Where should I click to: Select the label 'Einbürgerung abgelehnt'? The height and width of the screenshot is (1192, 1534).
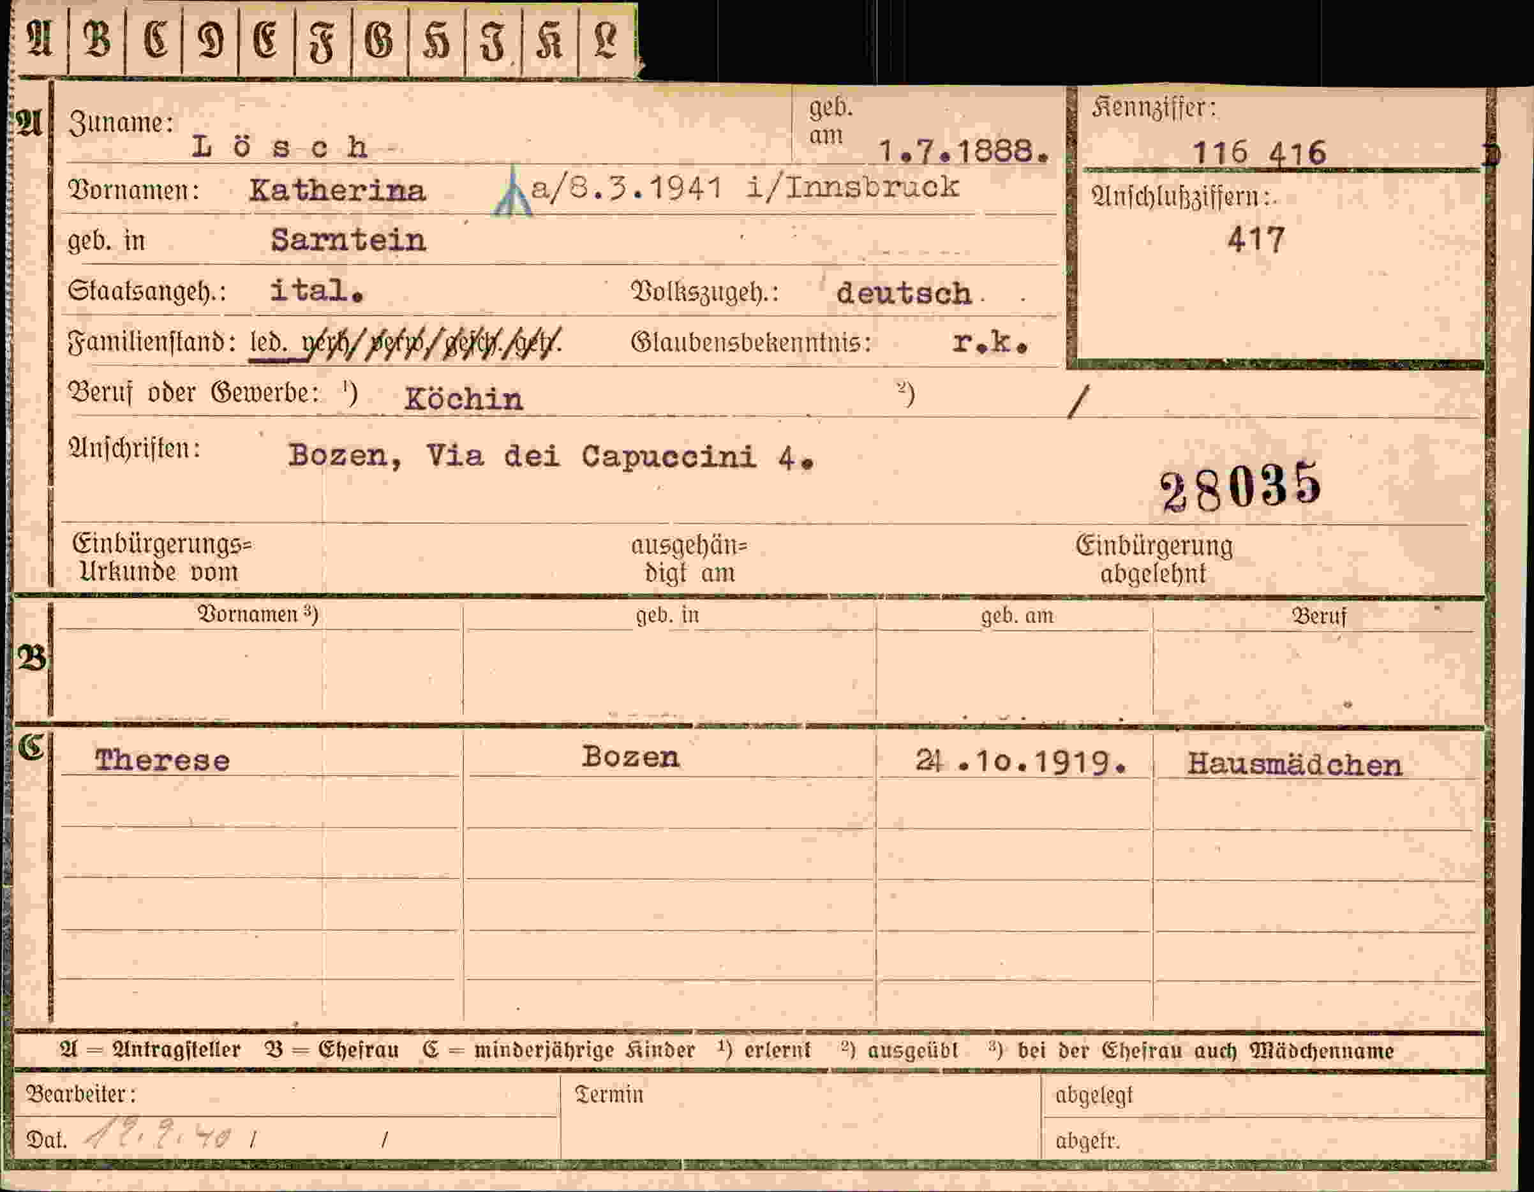click(x=1154, y=560)
